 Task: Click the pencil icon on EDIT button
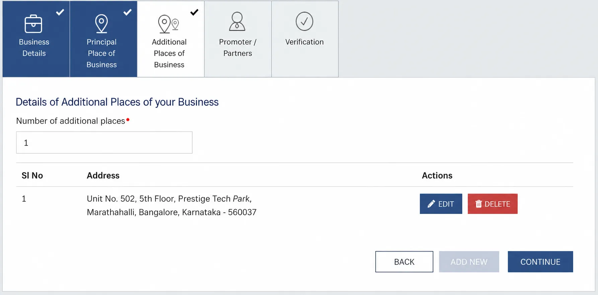(x=431, y=204)
